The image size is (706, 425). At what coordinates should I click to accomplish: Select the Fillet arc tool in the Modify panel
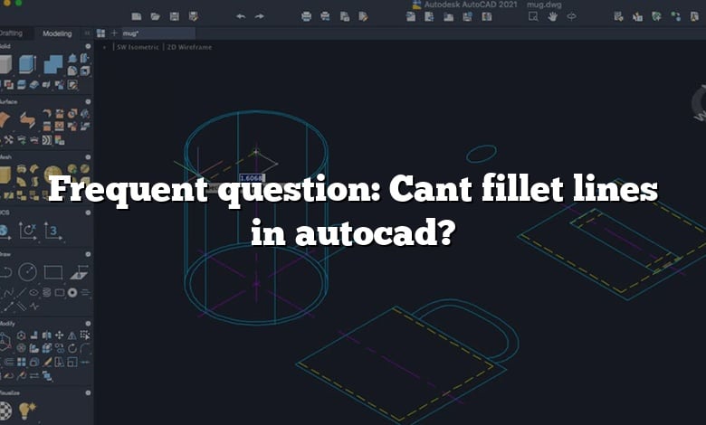coord(85,348)
